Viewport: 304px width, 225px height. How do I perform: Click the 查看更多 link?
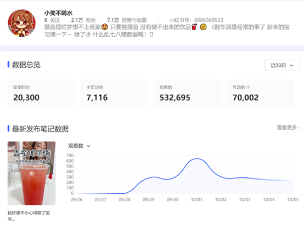(288, 128)
